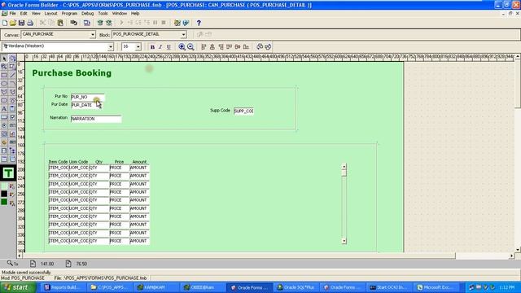Open Help with the question mark icon
Image resolution: width=521 pixels, height=293 pixels.
tap(199, 23)
